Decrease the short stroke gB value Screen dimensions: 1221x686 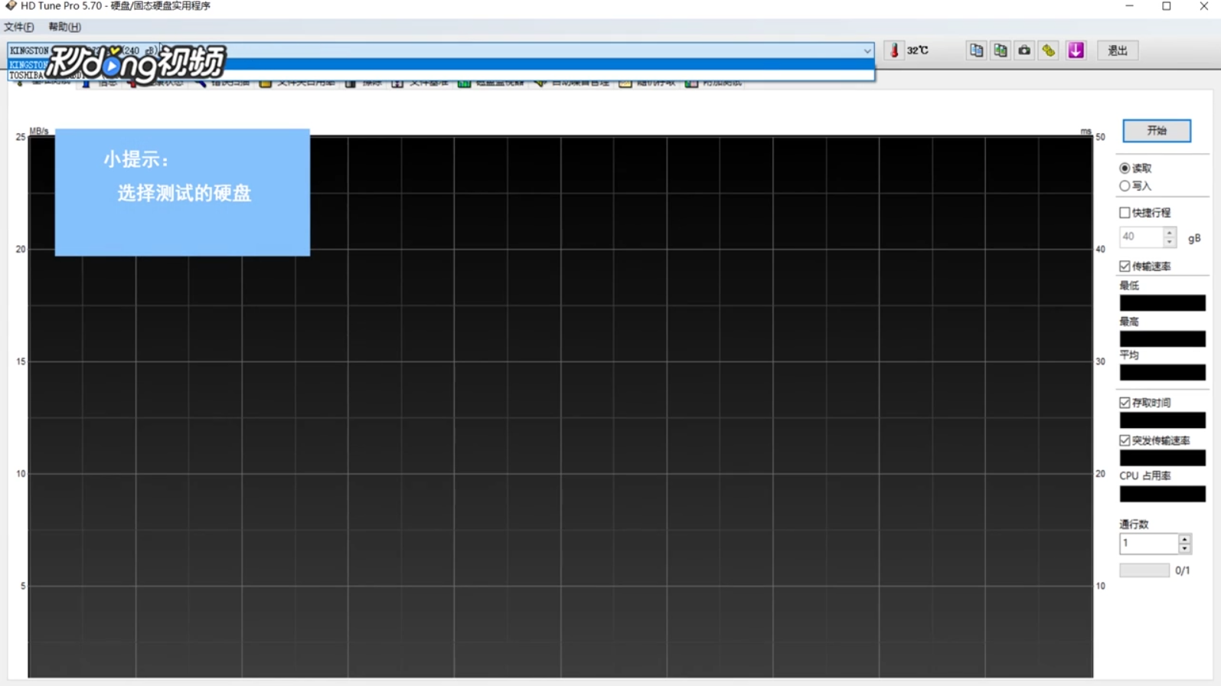coord(1169,242)
